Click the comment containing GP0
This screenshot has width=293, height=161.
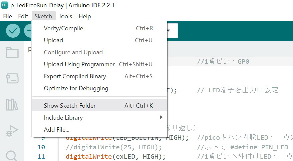tap(223, 61)
